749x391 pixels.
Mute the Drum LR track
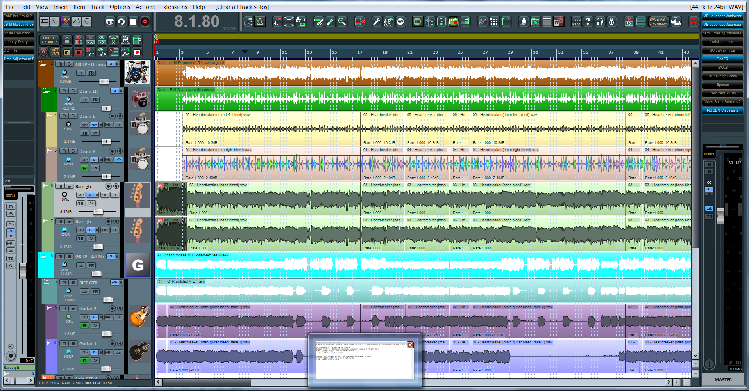tap(64, 91)
